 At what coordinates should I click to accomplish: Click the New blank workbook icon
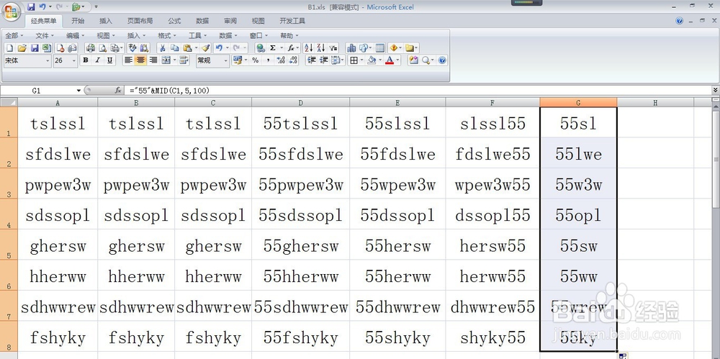point(9,48)
